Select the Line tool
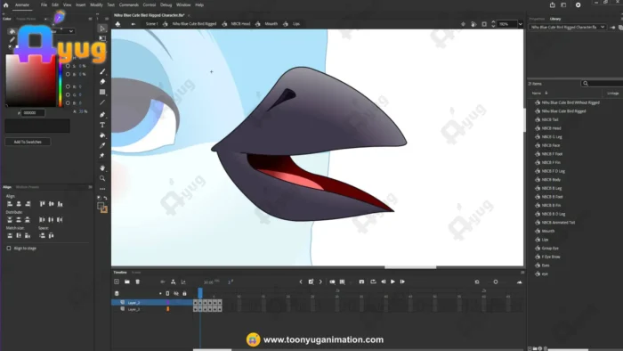623x351 pixels. (102, 102)
